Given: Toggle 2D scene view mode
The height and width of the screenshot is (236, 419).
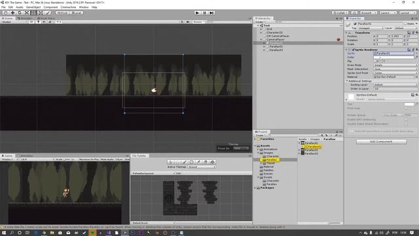Looking at the screenshot, I should tap(31, 22).
